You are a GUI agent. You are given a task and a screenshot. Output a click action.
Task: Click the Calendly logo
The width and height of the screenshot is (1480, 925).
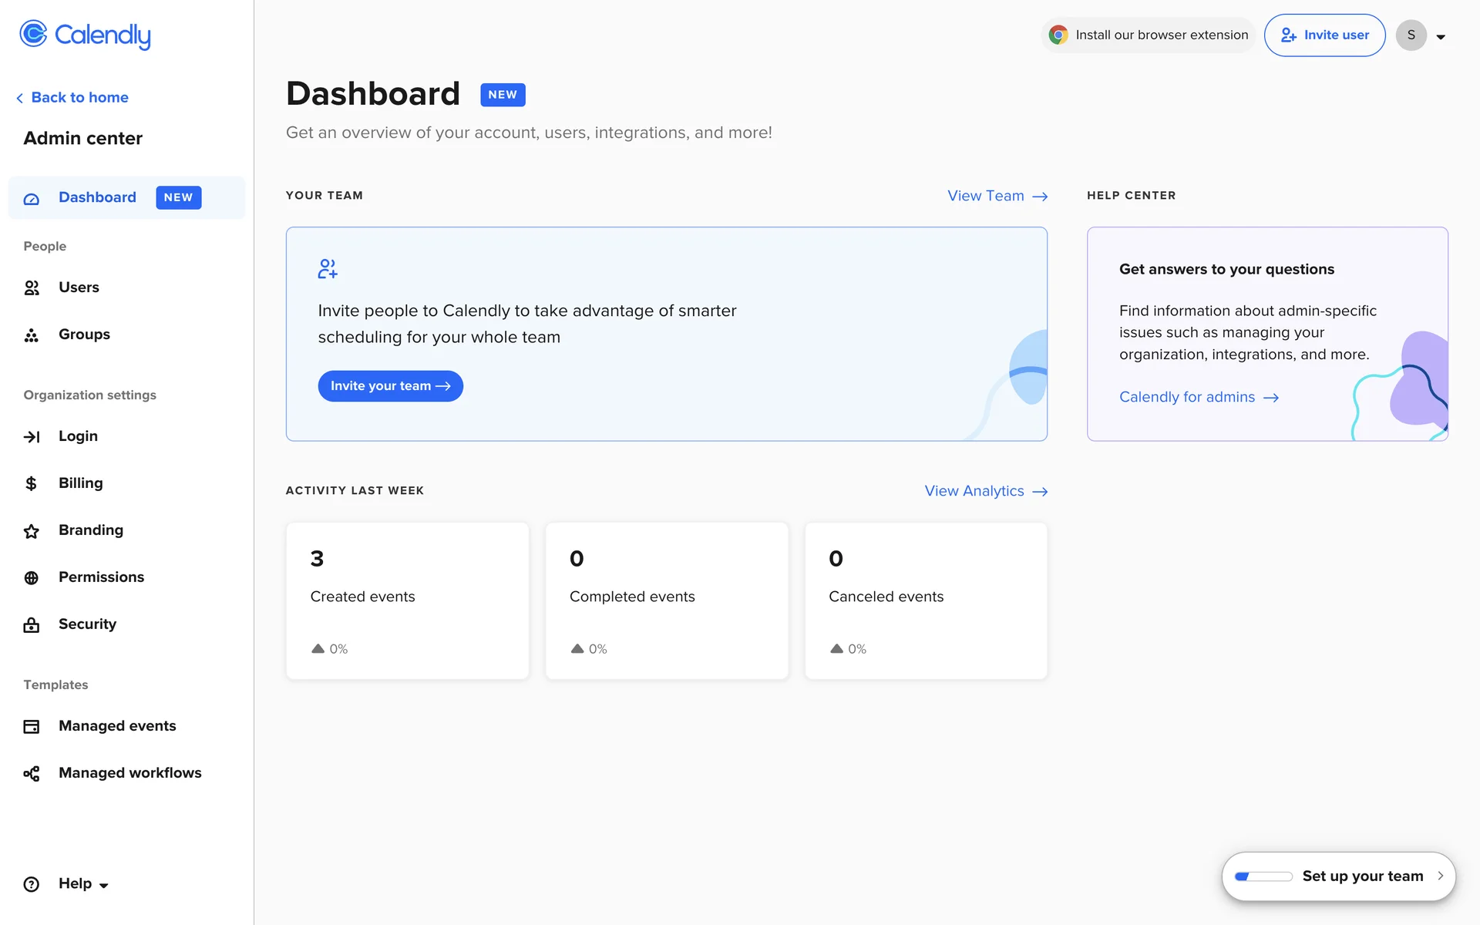[x=85, y=35]
